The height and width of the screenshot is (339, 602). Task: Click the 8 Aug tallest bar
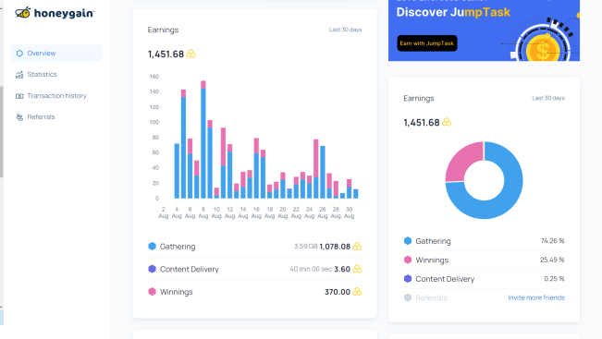point(203,139)
